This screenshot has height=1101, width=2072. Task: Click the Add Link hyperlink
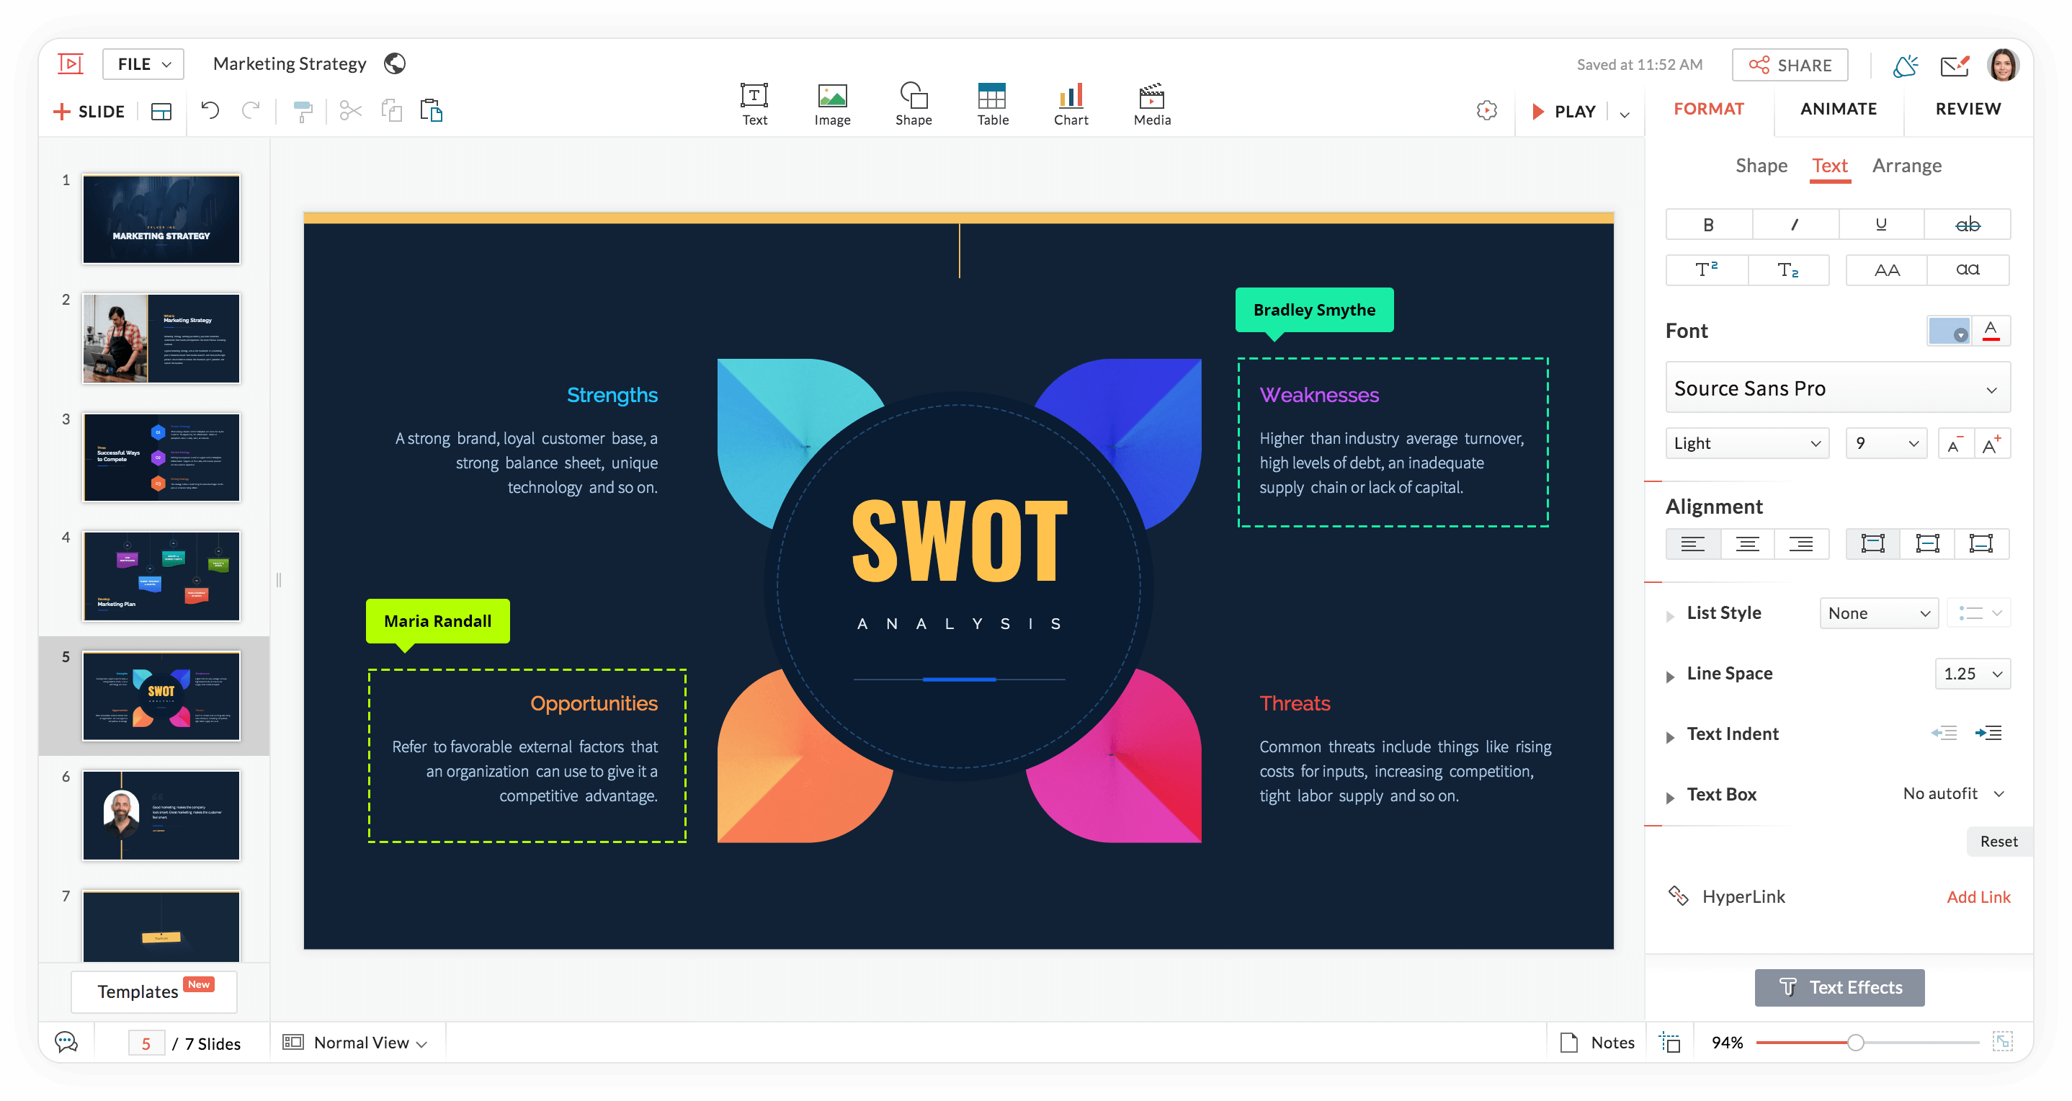(1977, 896)
